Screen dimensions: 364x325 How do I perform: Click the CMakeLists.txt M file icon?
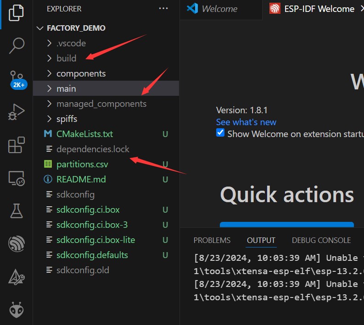tap(48, 134)
